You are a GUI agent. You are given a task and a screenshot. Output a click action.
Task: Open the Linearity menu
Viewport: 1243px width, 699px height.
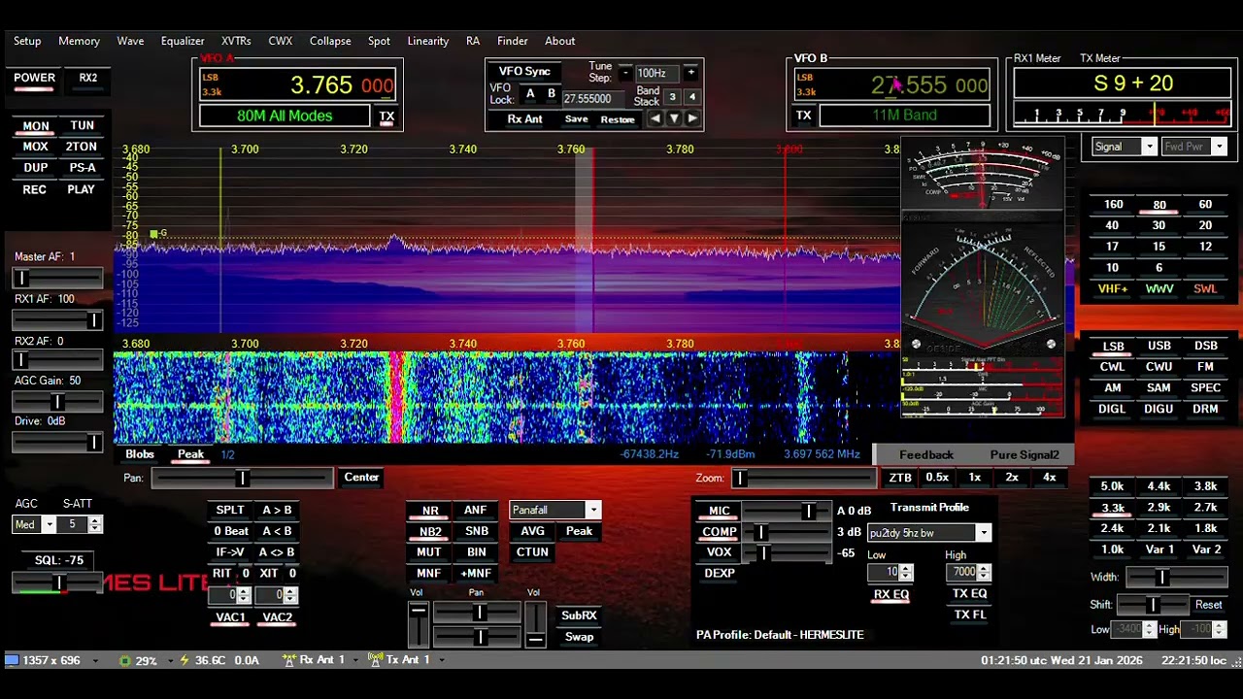click(x=428, y=41)
